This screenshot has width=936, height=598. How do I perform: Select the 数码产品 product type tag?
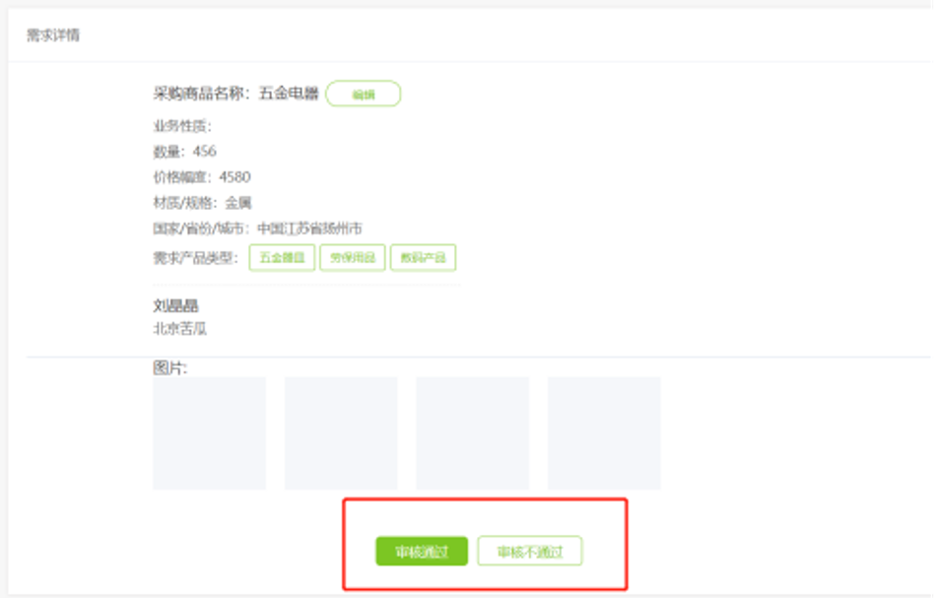coord(424,258)
